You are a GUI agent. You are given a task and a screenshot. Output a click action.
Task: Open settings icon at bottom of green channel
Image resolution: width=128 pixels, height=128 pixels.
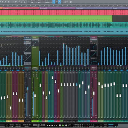(x=37, y=115)
